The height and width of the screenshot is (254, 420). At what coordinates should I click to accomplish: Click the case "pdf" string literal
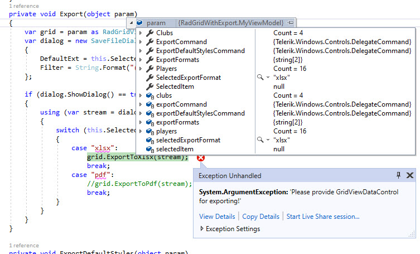point(101,175)
